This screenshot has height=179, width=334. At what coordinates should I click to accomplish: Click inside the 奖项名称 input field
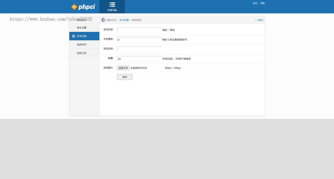point(139,30)
